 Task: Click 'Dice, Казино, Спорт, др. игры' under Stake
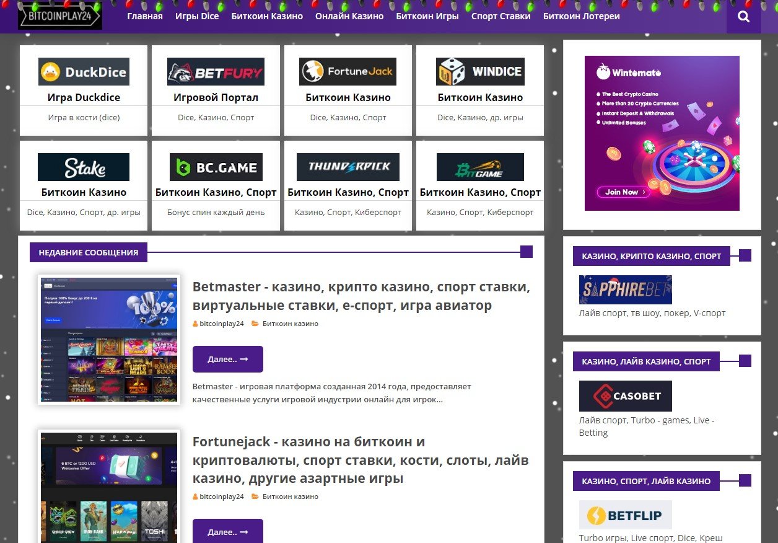coord(84,212)
